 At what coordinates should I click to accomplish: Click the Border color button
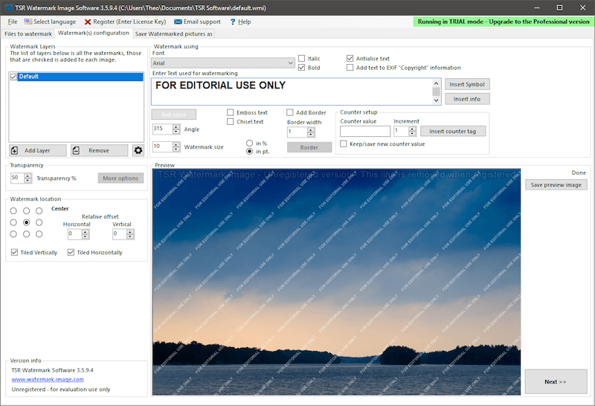pos(309,147)
